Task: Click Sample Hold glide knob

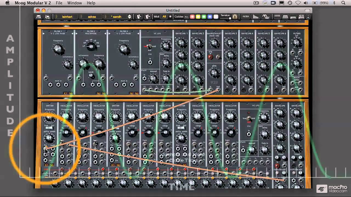Action: [x=214, y=73]
